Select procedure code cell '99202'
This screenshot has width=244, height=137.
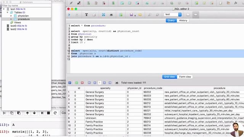click(153, 92)
